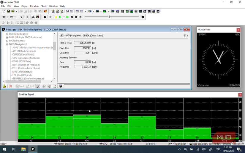245x153 pixels.
Task: Click the Clock Bias value field
Action: click(82, 48)
